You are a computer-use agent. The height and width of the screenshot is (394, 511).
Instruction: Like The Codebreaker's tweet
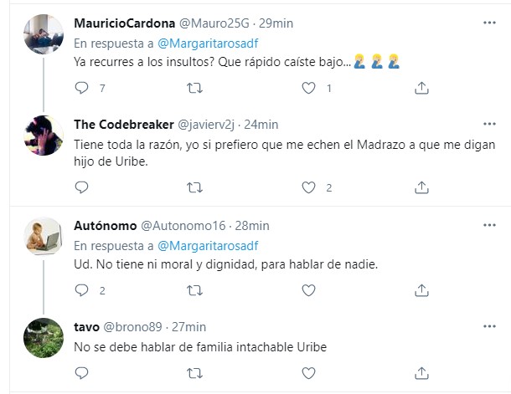tap(308, 187)
